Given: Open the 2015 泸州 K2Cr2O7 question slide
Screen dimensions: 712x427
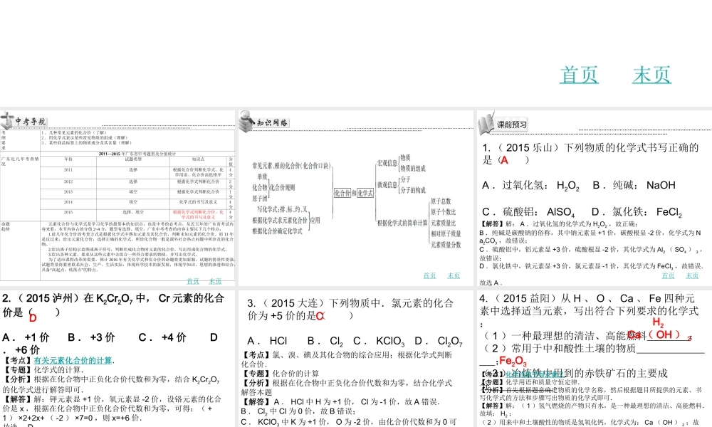Looking at the screenshot, I should click(117, 359).
